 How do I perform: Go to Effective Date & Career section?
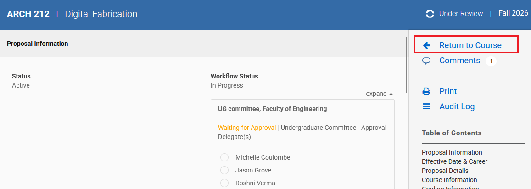454,161
